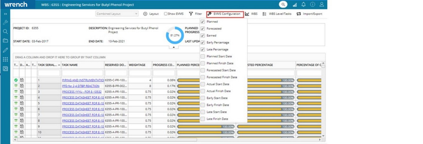Open PFD for 2,4 DTBP REACTION link
This screenshot has height=144, width=423.
pyautogui.click(x=80, y=86)
